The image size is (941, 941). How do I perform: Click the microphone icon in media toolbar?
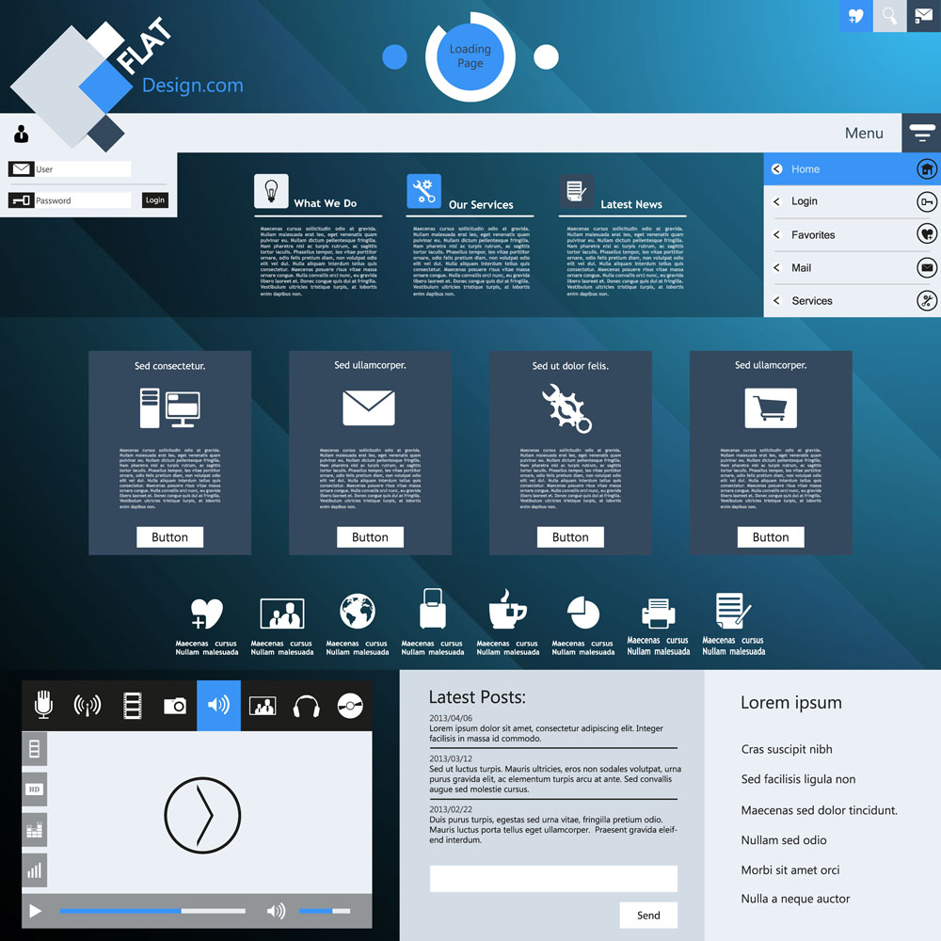pyautogui.click(x=43, y=705)
